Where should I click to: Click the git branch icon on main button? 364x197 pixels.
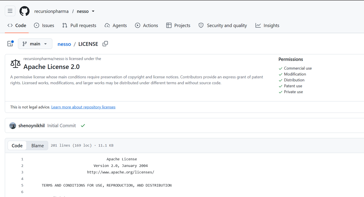coord(25,44)
